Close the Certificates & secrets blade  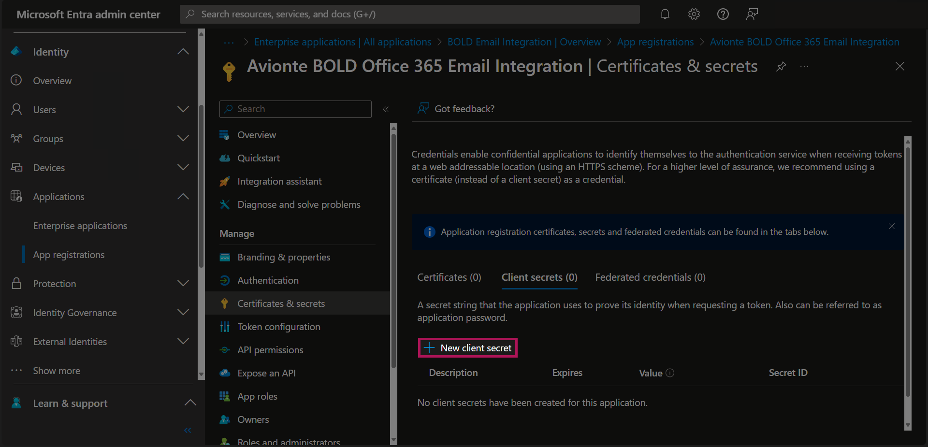[x=899, y=66]
